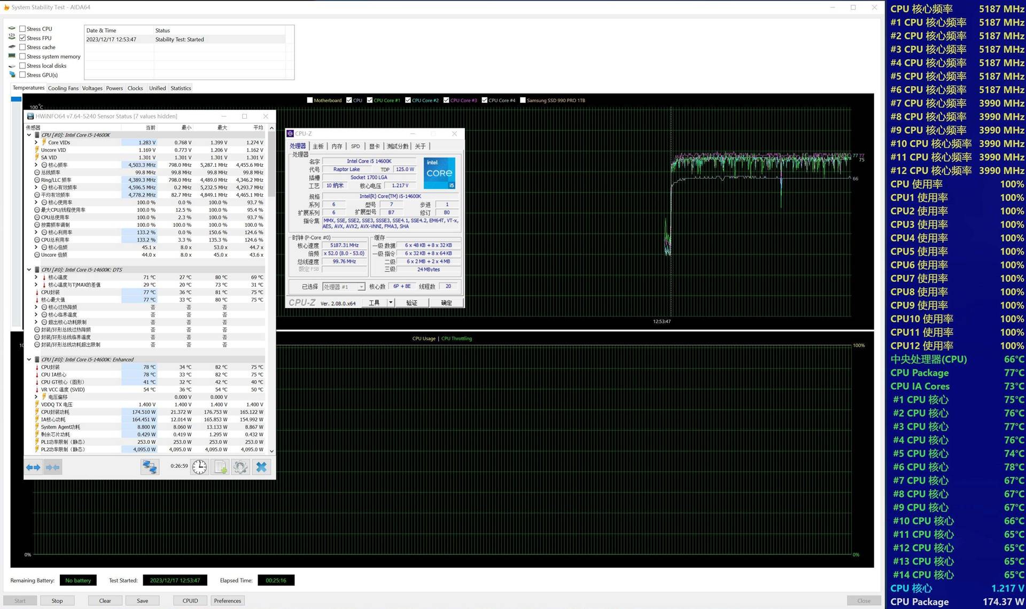1026x609 pixels.
Task: Open HWiNFO remote network sensors icon
Action: [150, 467]
